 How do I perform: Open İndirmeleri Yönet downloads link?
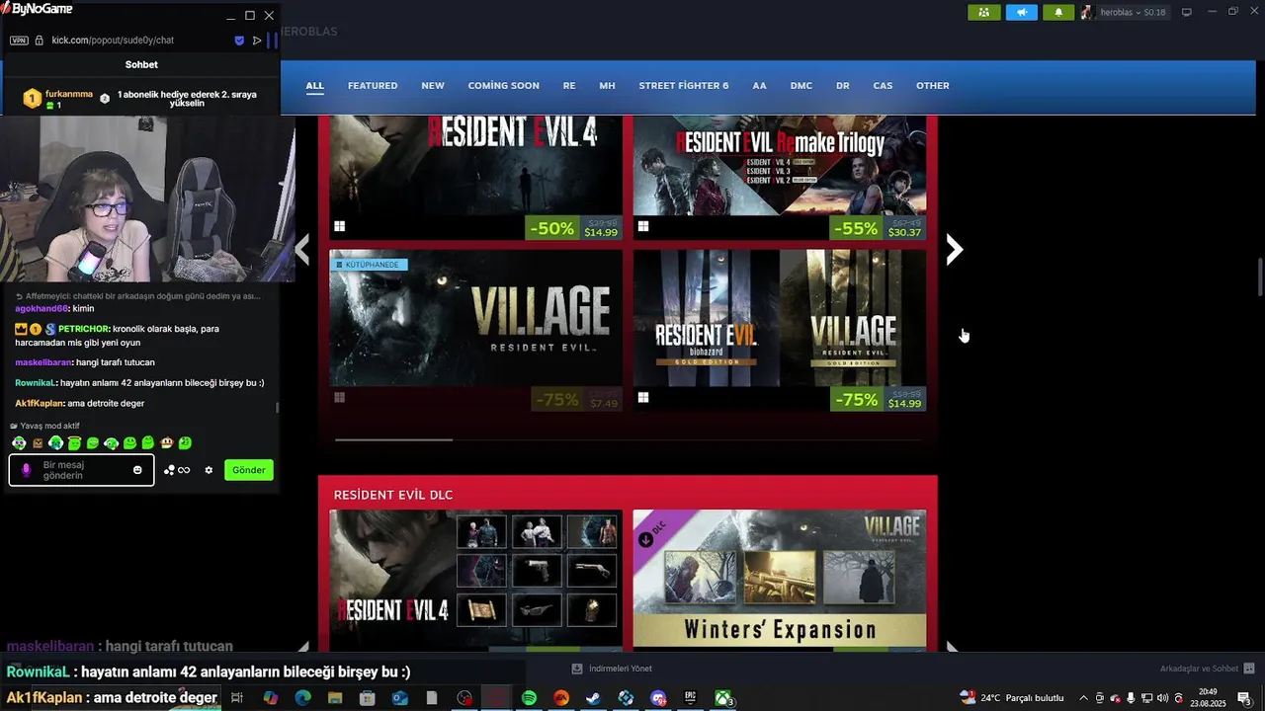pyautogui.click(x=612, y=669)
